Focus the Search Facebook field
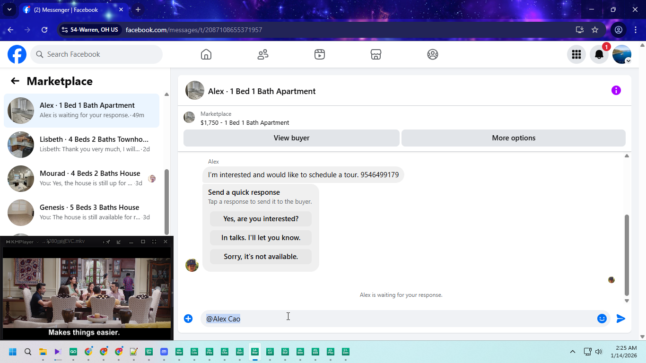646x363 pixels. tap(96, 54)
